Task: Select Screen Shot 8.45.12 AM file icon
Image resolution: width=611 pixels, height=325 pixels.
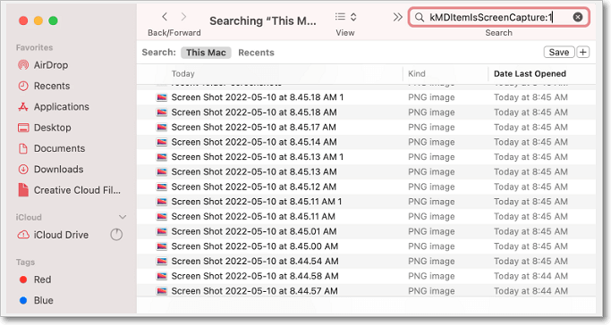Action: (x=162, y=187)
